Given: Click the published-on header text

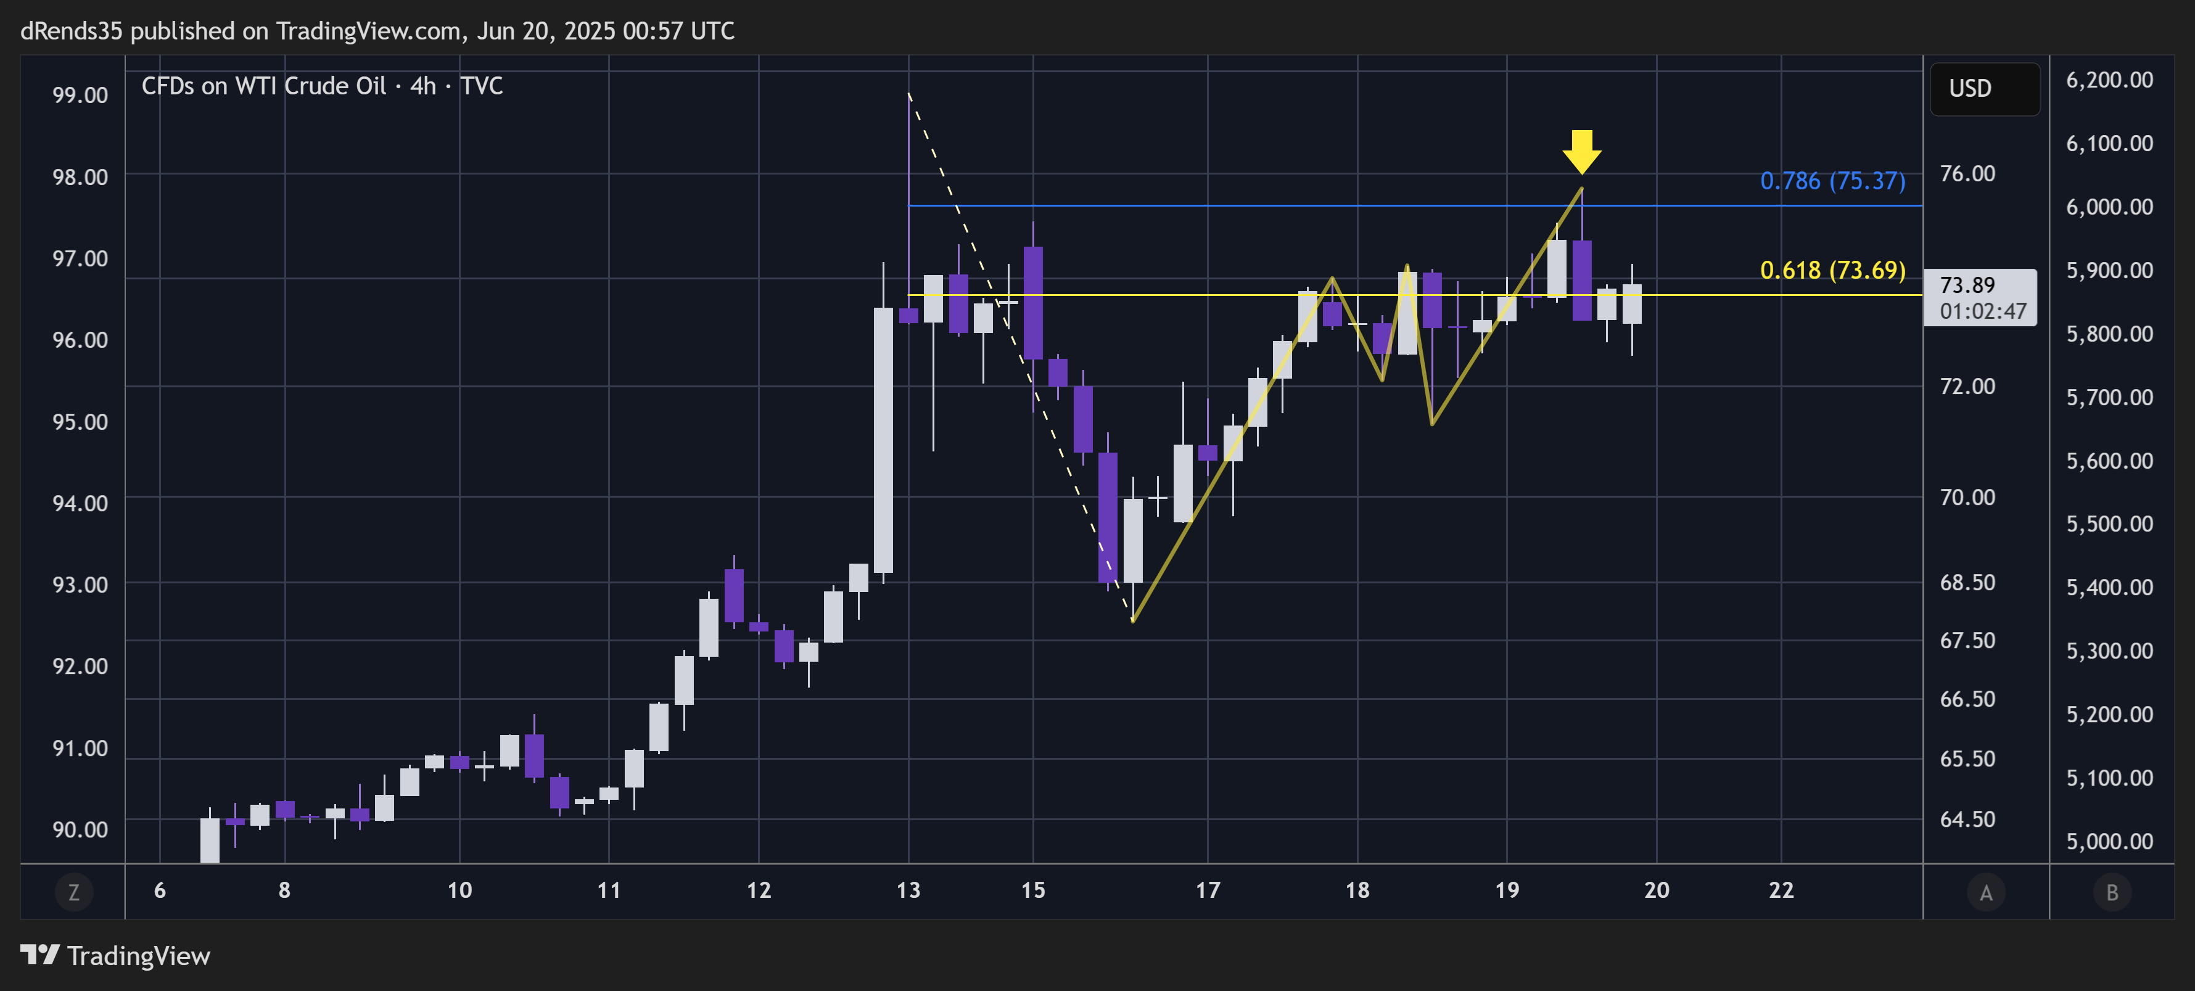Looking at the screenshot, I should click(x=377, y=31).
